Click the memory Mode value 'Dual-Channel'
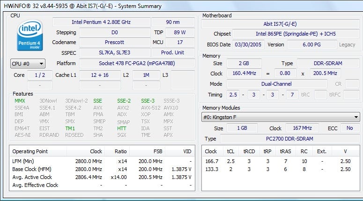 277,84
